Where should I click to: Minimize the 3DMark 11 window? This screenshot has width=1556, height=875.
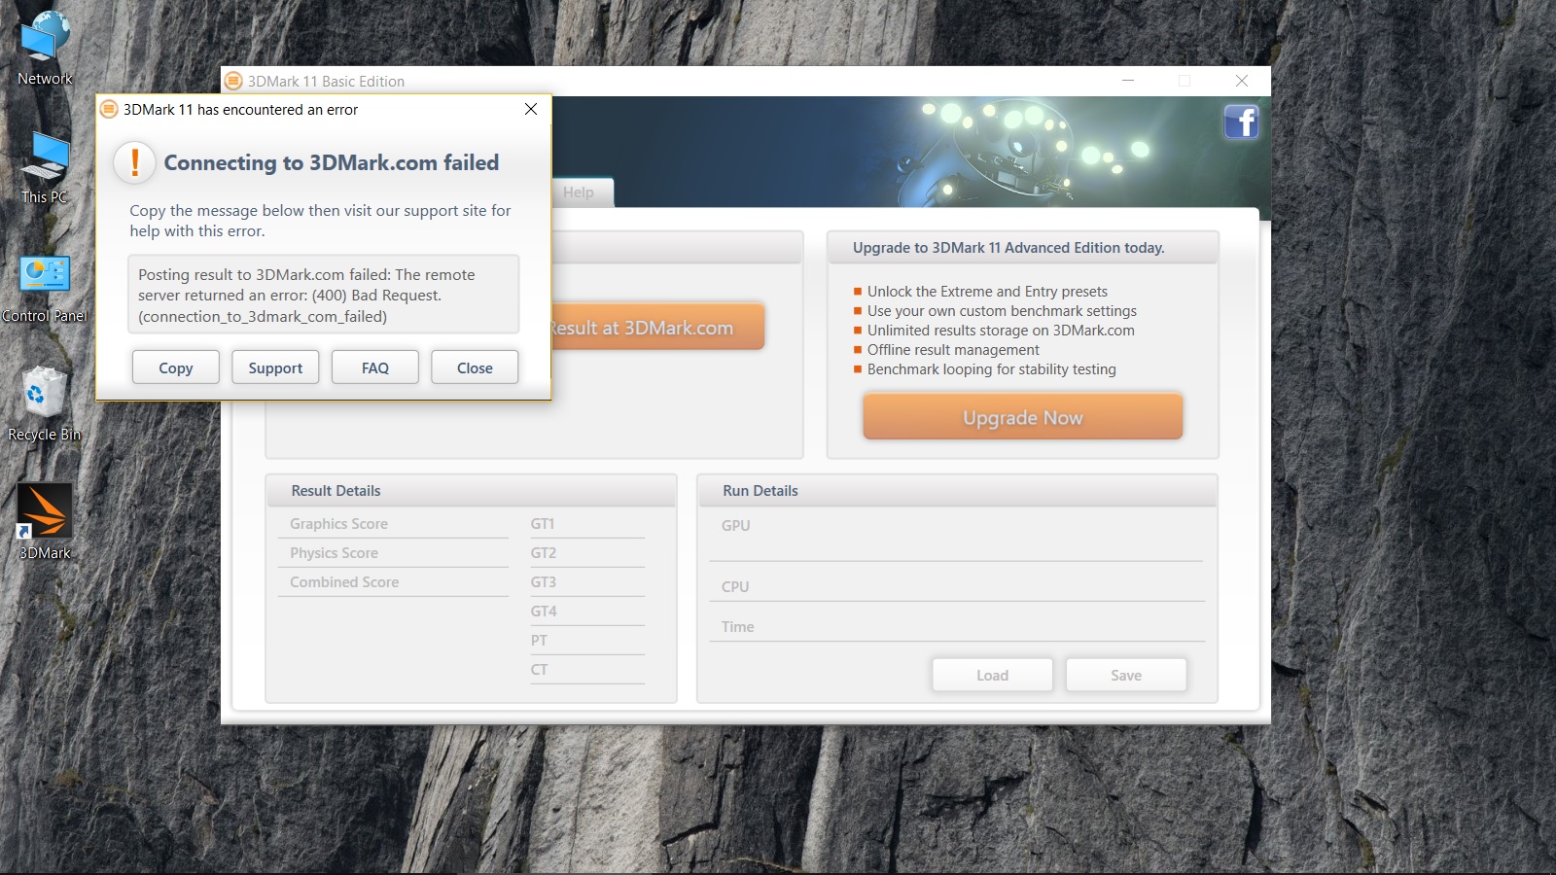[1128, 81]
